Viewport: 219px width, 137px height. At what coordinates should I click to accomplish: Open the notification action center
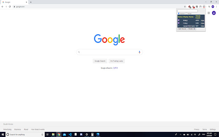coord(215,135)
